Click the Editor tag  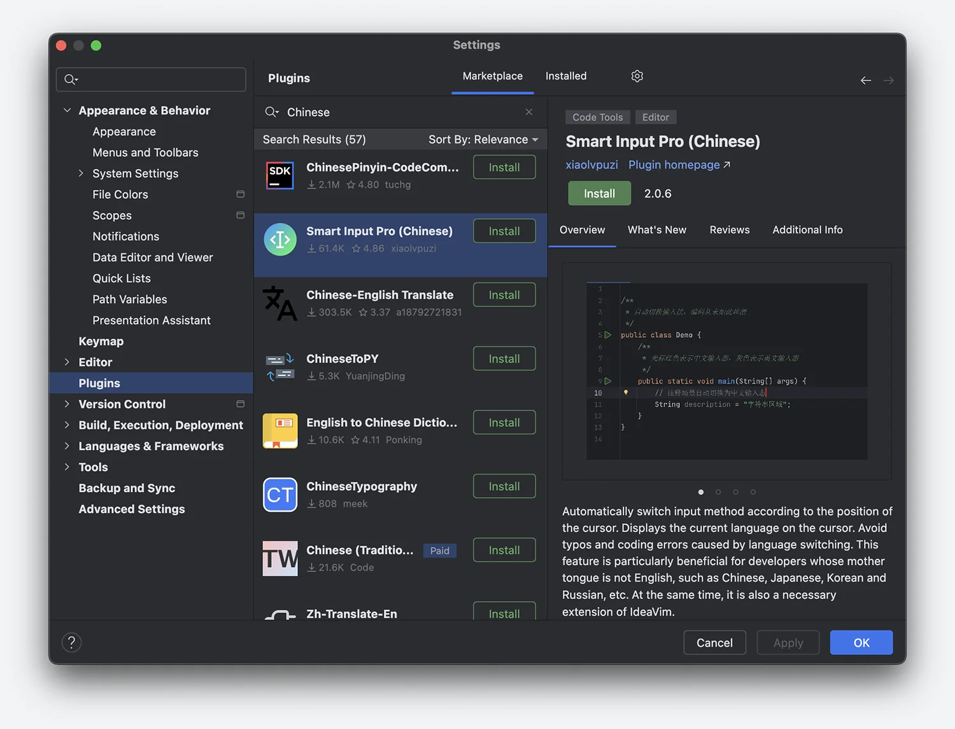(x=655, y=117)
